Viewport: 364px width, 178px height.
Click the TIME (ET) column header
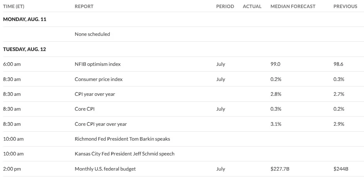14,6
